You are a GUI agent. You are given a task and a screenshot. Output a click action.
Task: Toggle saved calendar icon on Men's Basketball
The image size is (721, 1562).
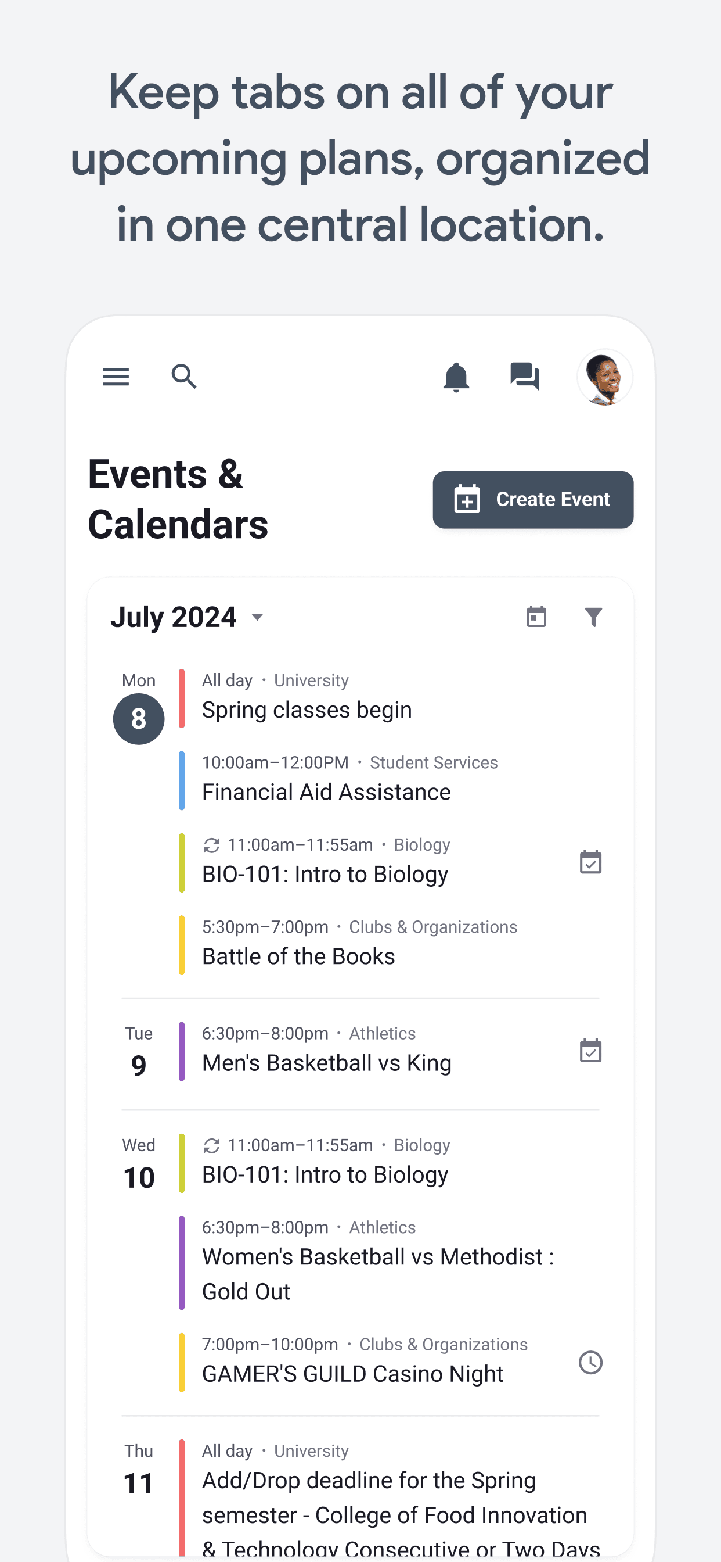pos(590,1051)
